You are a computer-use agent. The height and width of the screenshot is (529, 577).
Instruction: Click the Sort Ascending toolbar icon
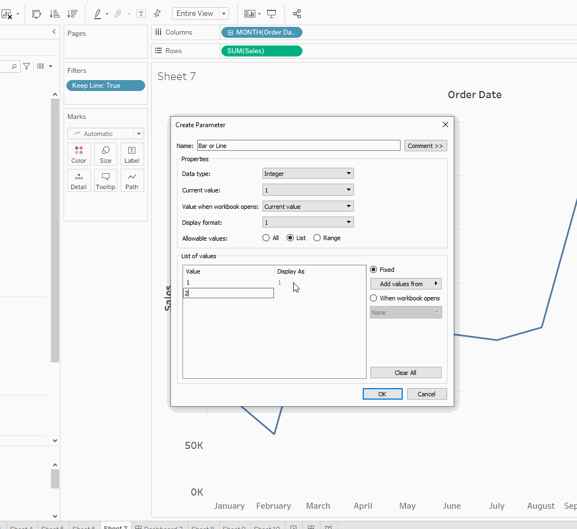click(54, 14)
